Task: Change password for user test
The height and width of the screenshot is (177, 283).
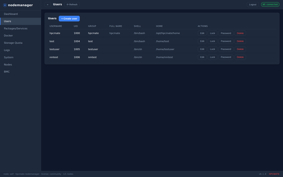Action: [226, 41]
